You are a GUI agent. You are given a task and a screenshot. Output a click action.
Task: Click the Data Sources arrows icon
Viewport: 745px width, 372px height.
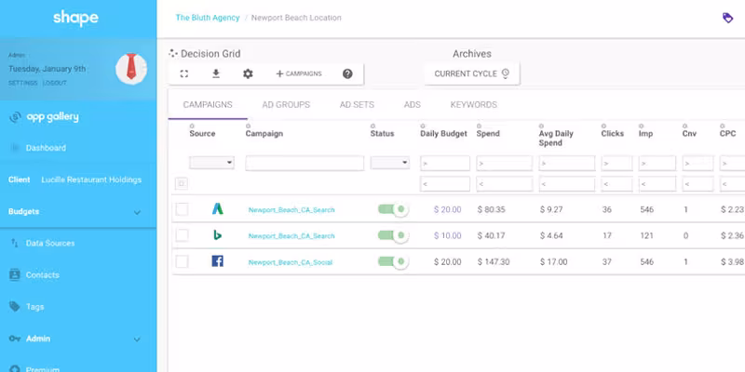click(x=15, y=243)
